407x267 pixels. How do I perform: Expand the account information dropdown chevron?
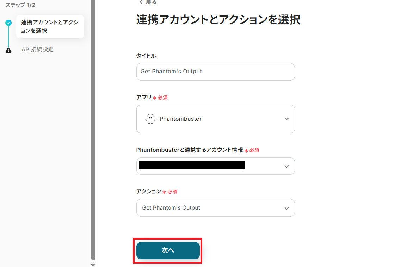pyautogui.click(x=286, y=166)
